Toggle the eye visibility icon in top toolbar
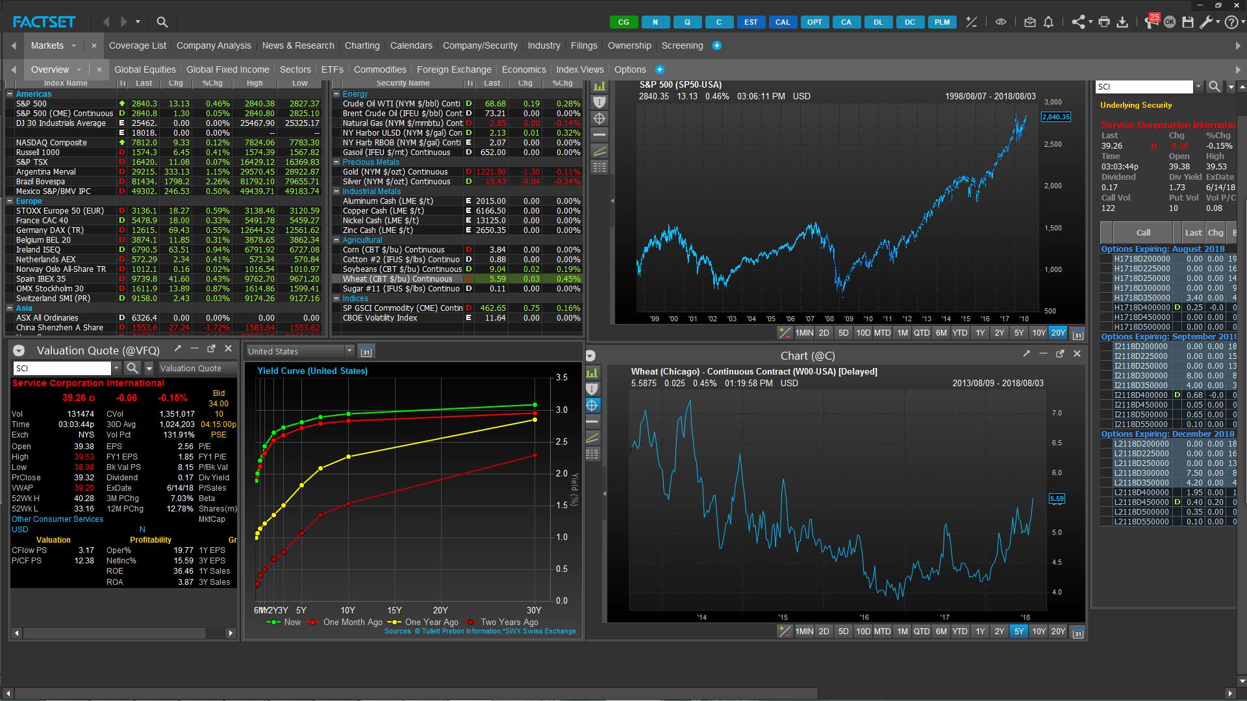The height and width of the screenshot is (701, 1247). click(x=1001, y=22)
